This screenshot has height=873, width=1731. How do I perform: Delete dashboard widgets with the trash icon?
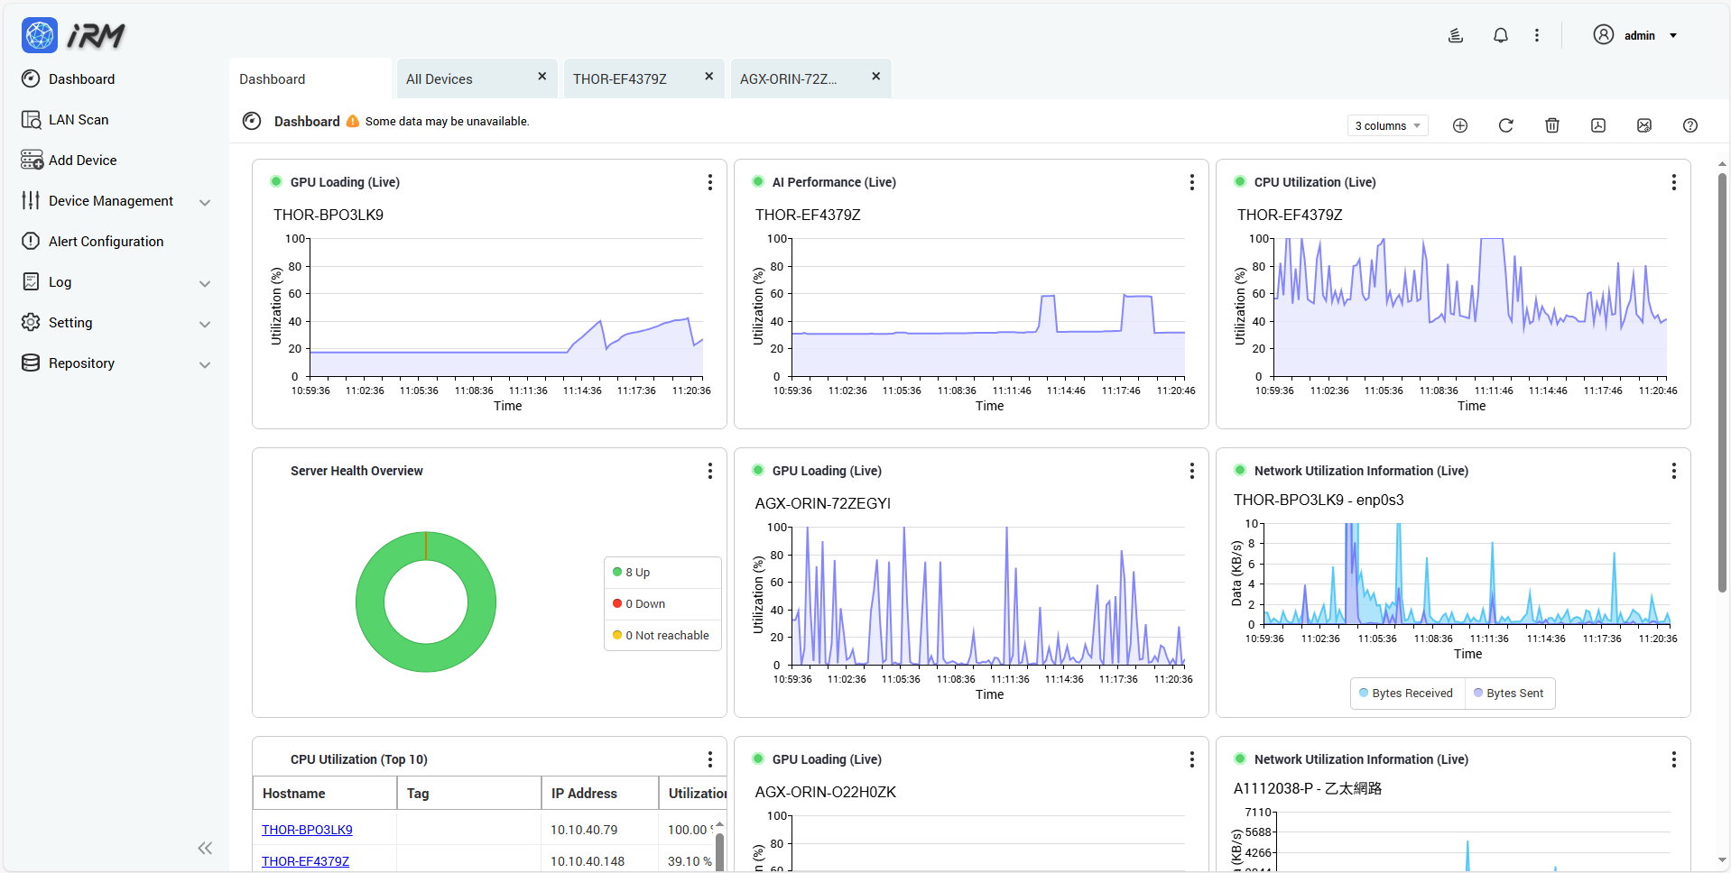[1551, 125]
